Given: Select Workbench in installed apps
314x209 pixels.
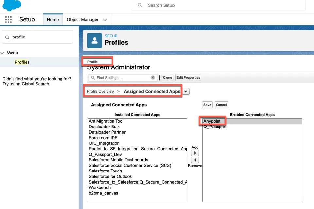Looking at the screenshot, I should (137, 187).
